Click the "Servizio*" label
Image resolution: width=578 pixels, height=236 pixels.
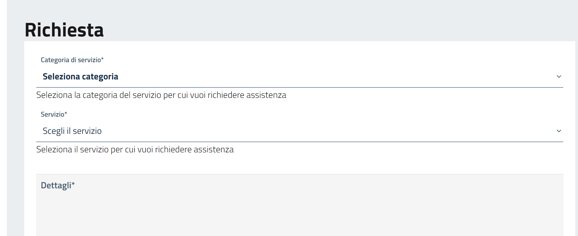pyautogui.click(x=54, y=114)
